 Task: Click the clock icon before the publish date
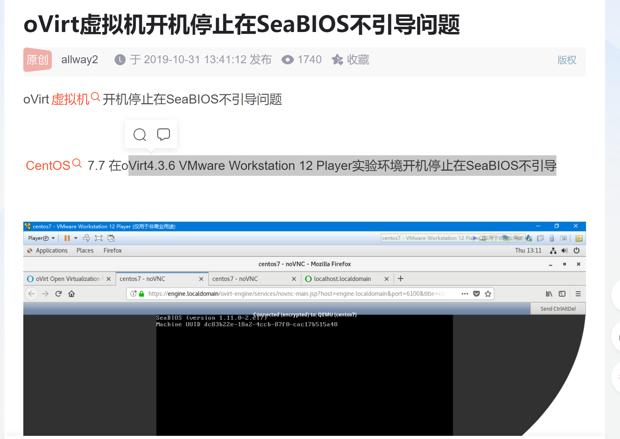[120, 60]
